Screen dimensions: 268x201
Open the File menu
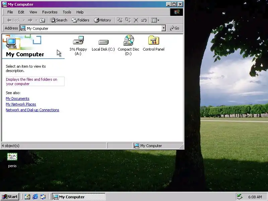[x=10, y=12]
